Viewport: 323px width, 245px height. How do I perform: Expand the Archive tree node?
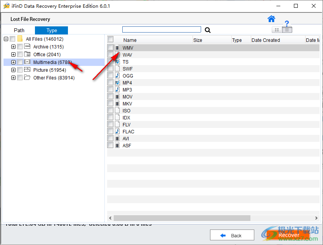point(13,47)
